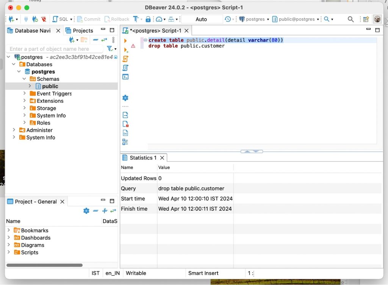Click the Commit button
388x285 pixels.
89,19
